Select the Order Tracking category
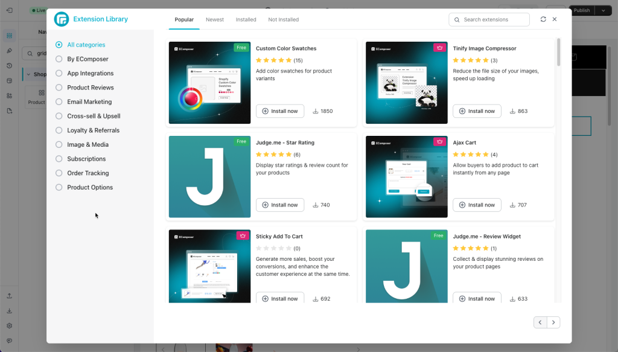Viewport: 618px width, 352px height. coord(82,173)
